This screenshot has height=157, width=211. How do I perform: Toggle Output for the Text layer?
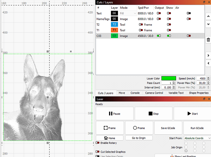click(159, 13)
